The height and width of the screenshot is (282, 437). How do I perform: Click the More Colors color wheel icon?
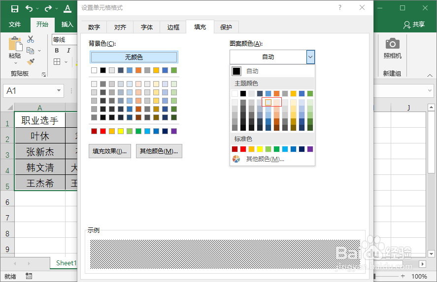click(236, 159)
